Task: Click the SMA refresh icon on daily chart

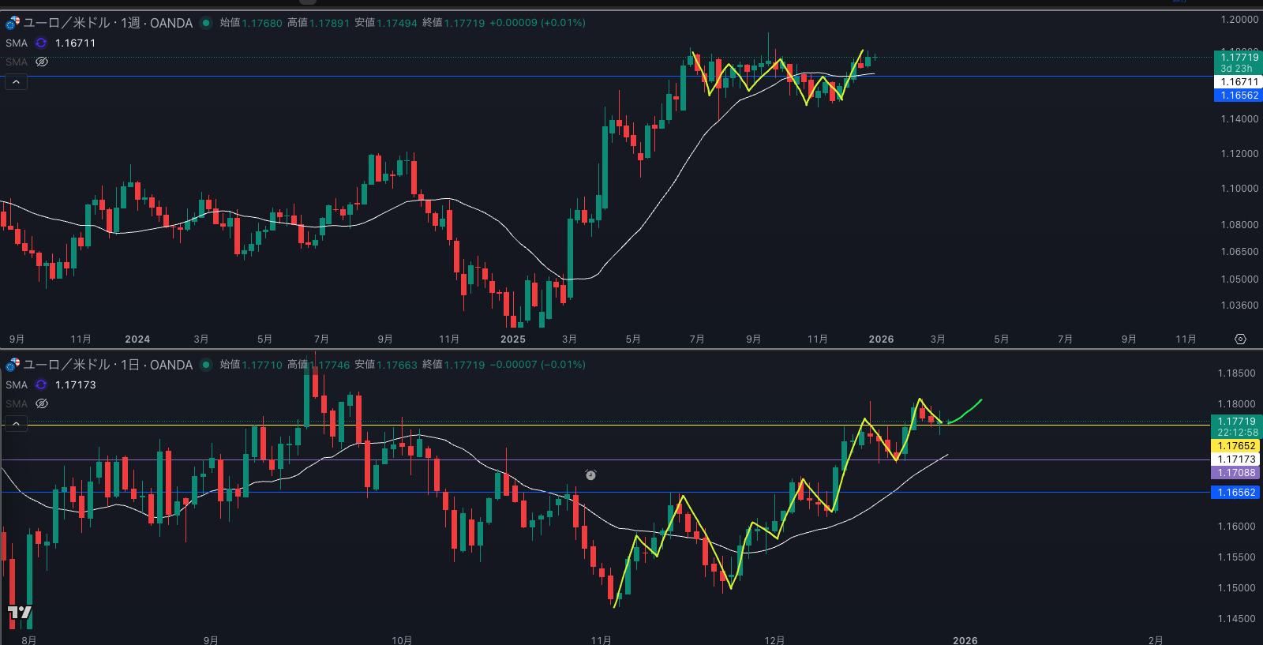Action: pos(41,385)
